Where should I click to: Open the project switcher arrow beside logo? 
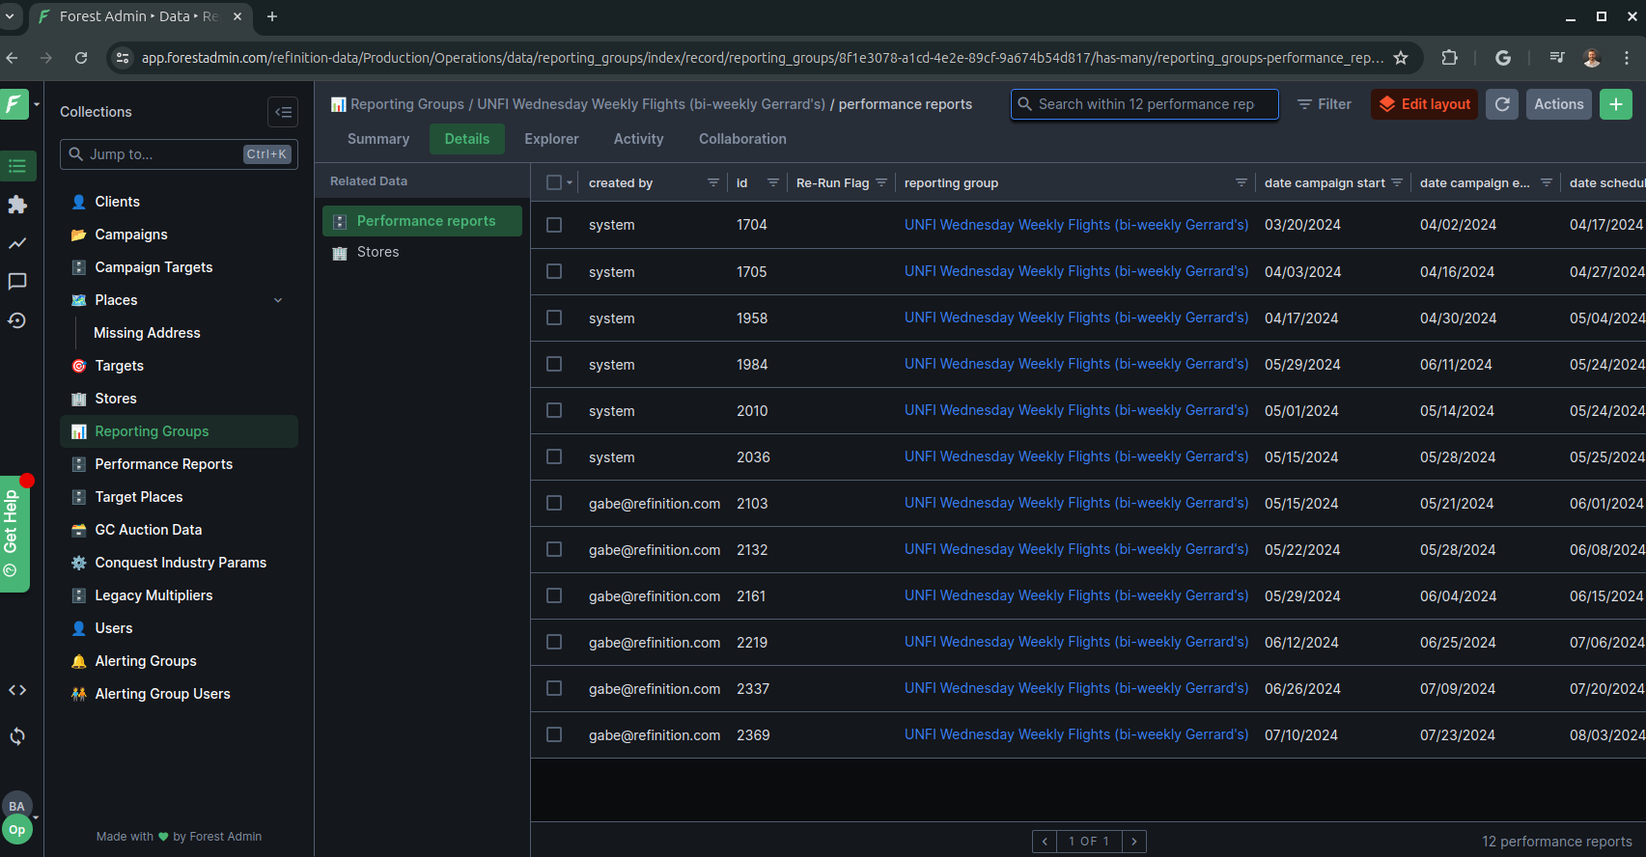tap(37, 104)
